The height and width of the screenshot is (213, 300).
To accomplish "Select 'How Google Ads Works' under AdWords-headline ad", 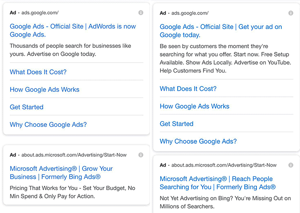I will [45, 89].
